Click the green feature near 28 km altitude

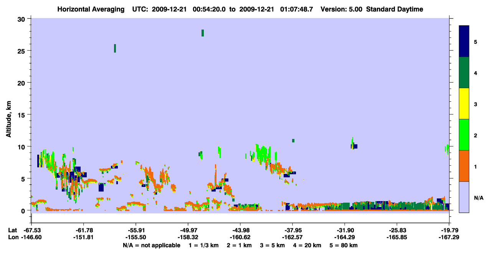[203, 33]
